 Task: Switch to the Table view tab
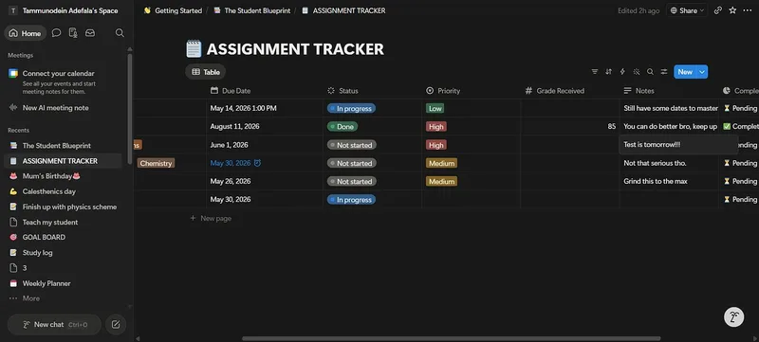click(x=206, y=72)
